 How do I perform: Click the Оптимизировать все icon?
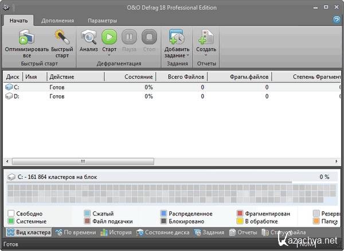[26, 38]
